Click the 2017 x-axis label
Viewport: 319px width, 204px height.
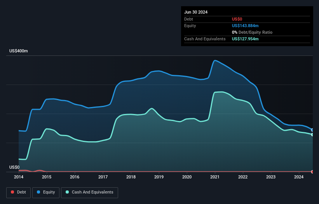click(103, 177)
